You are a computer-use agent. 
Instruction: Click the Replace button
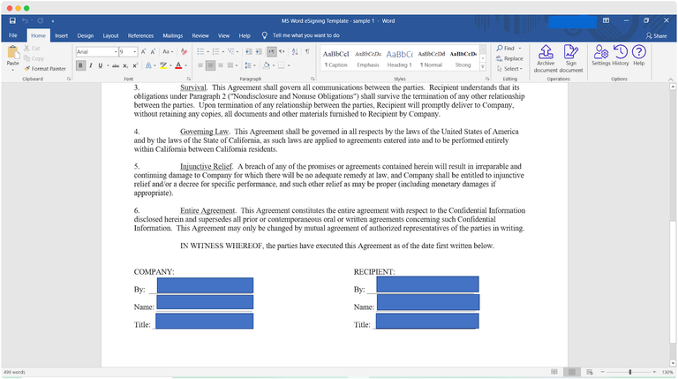point(510,58)
